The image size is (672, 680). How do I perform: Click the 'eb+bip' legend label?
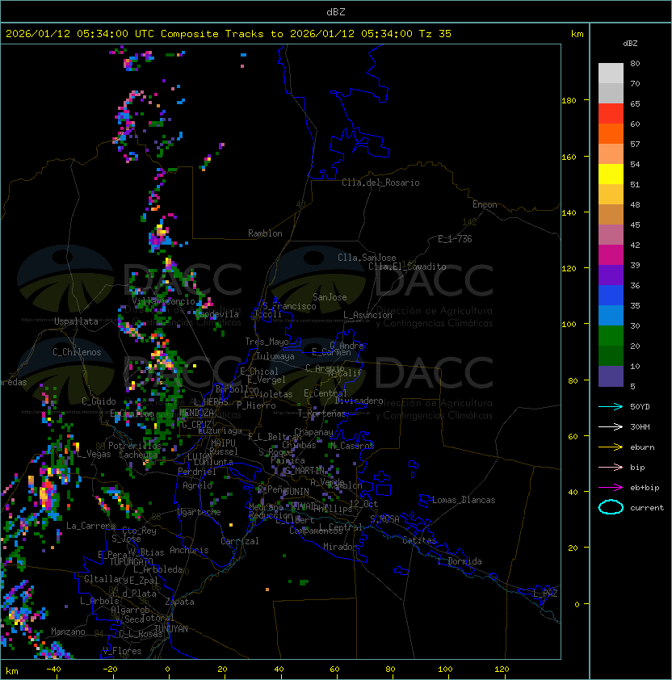point(645,488)
